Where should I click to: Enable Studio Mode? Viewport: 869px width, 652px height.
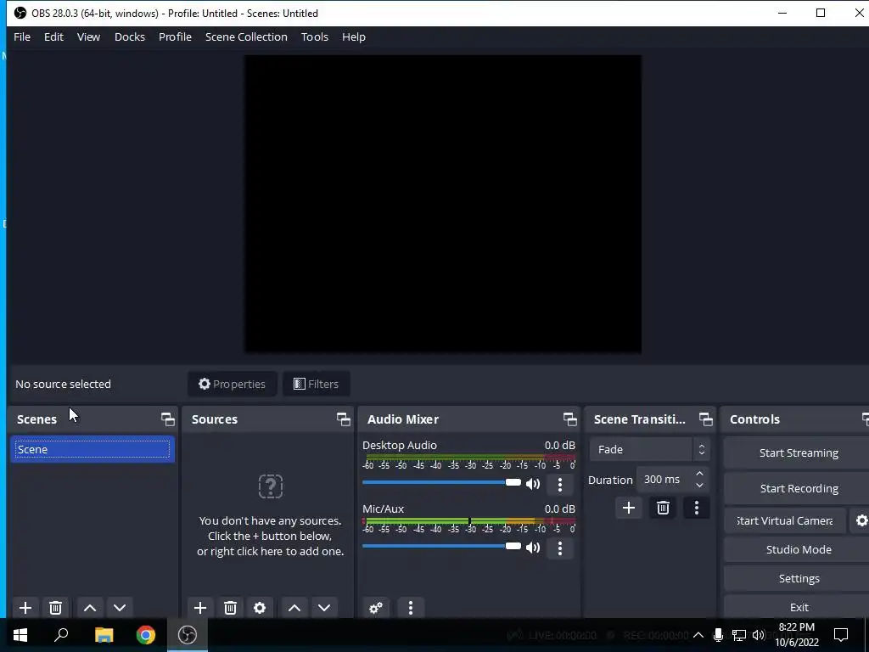pos(798,549)
